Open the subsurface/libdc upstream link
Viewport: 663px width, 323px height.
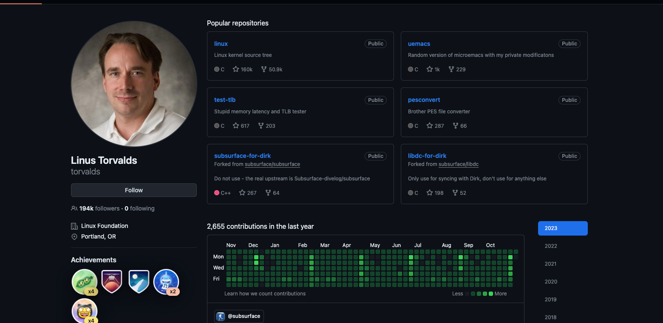click(459, 164)
